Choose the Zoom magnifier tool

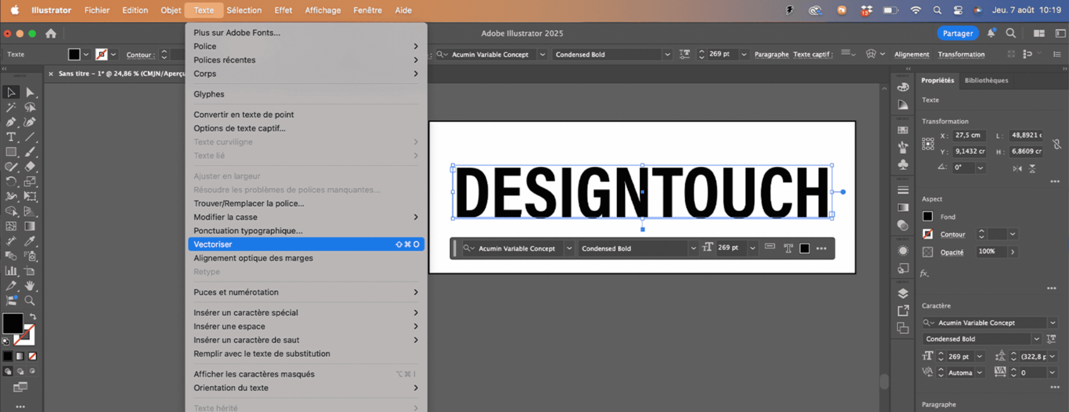30,301
